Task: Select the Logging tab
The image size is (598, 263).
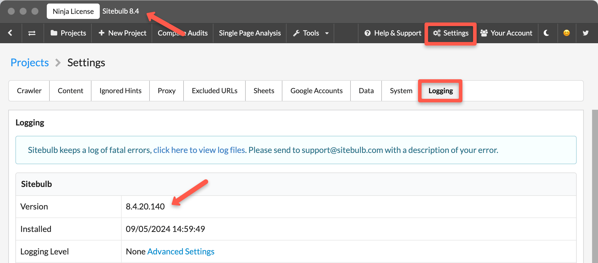Action: click(x=441, y=91)
